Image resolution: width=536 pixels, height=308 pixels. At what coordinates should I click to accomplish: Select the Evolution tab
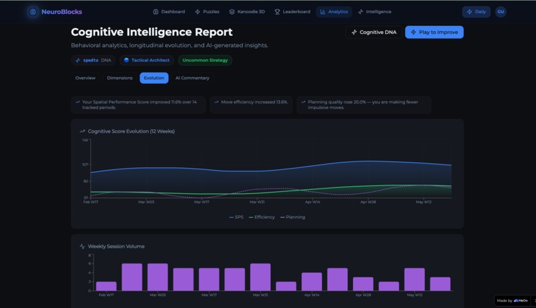(x=154, y=78)
